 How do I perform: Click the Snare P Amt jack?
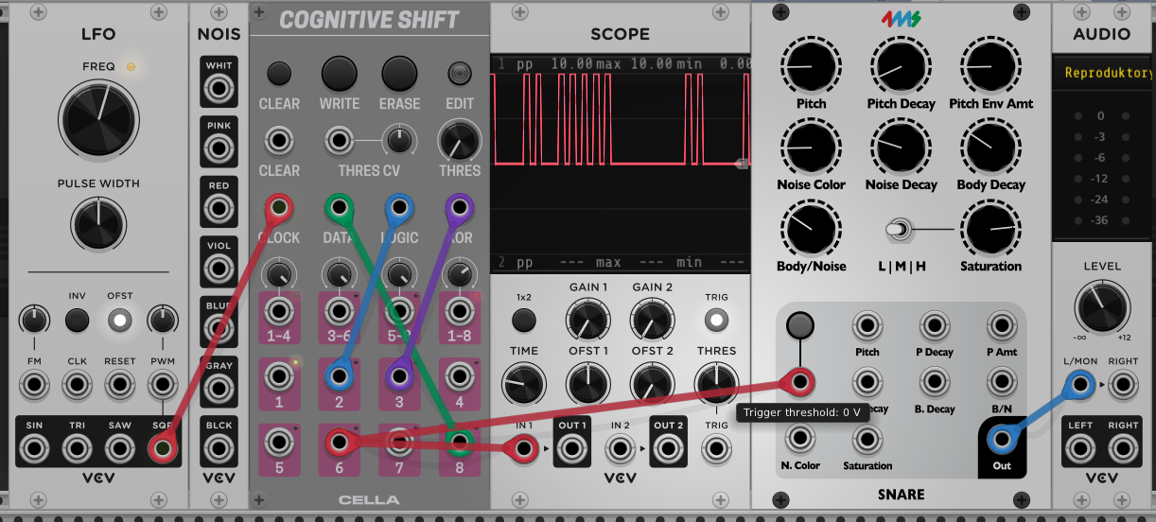[x=1002, y=326]
